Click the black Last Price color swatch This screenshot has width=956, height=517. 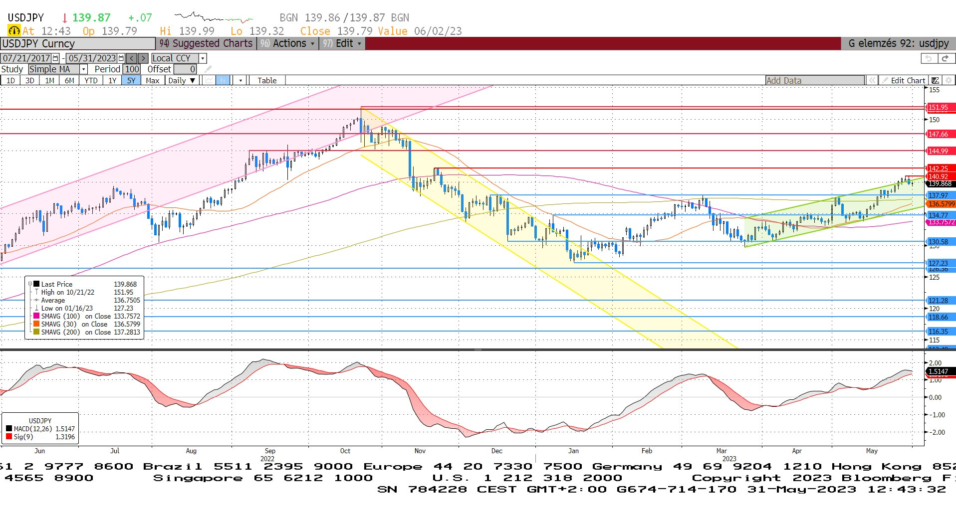pyautogui.click(x=36, y=284)
